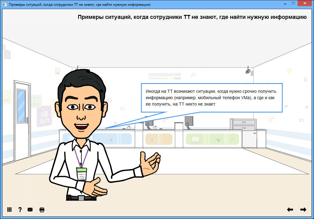Image resolution: width=314 pixels, height=219 pixels.
Task: Open the print function via printer icon
Action: click(42, 210)
